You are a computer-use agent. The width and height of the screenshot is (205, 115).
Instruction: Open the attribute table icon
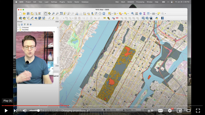click(x=148, y=14)
